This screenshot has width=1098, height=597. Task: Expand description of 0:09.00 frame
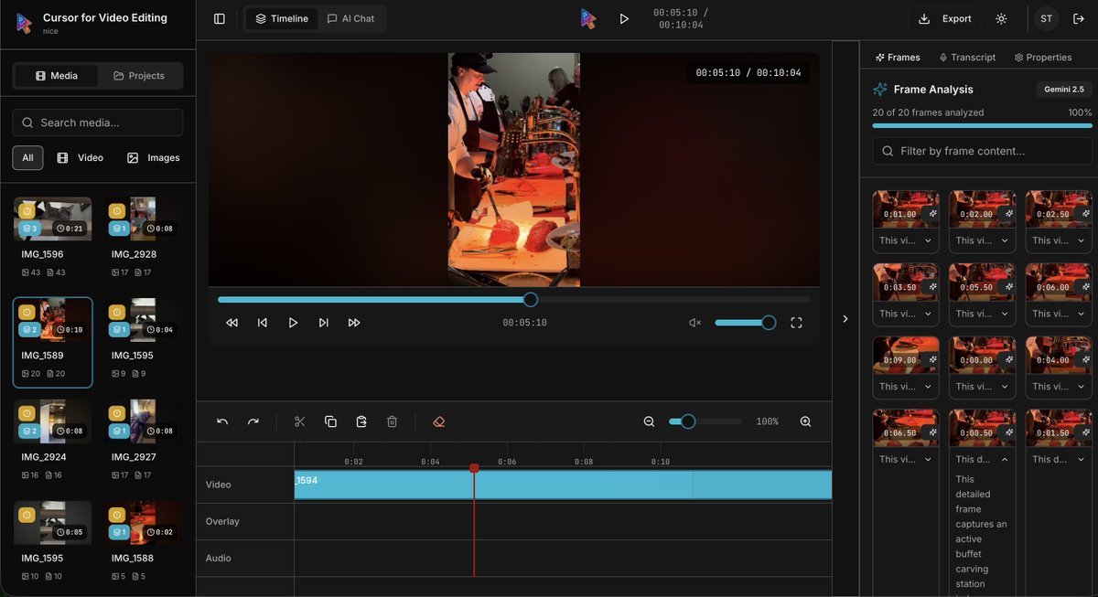(906, 387)
